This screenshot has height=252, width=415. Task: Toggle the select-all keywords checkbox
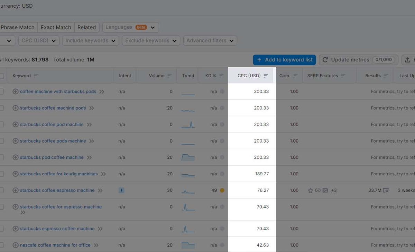pos(1,76)
